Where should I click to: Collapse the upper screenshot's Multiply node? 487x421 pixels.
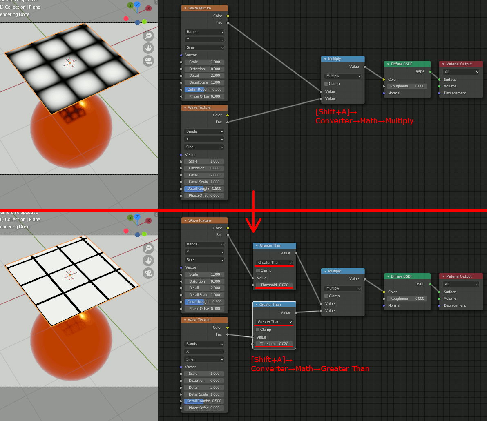325,59
